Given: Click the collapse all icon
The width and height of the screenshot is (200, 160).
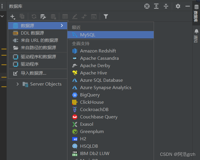Looking at the screenshot, I should (166, 6).
